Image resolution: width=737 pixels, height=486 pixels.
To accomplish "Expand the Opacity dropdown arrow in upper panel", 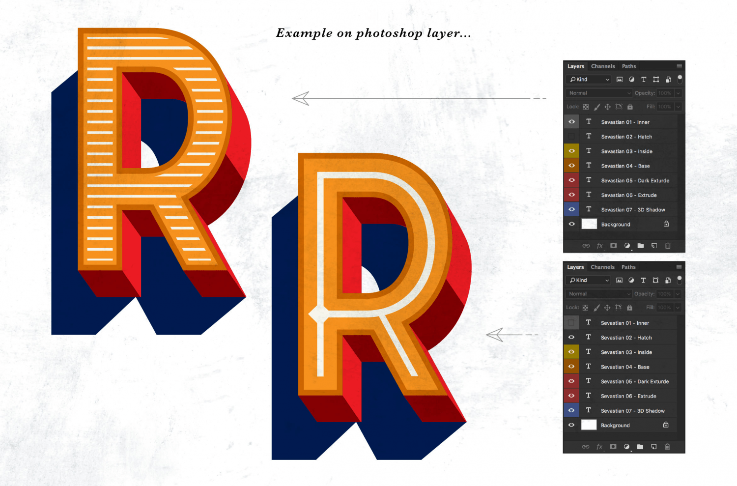I will [678, 93].
